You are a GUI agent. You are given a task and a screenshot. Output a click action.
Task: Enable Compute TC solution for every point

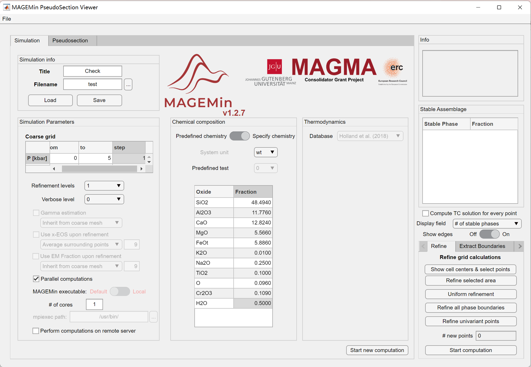tap(426, 213)
